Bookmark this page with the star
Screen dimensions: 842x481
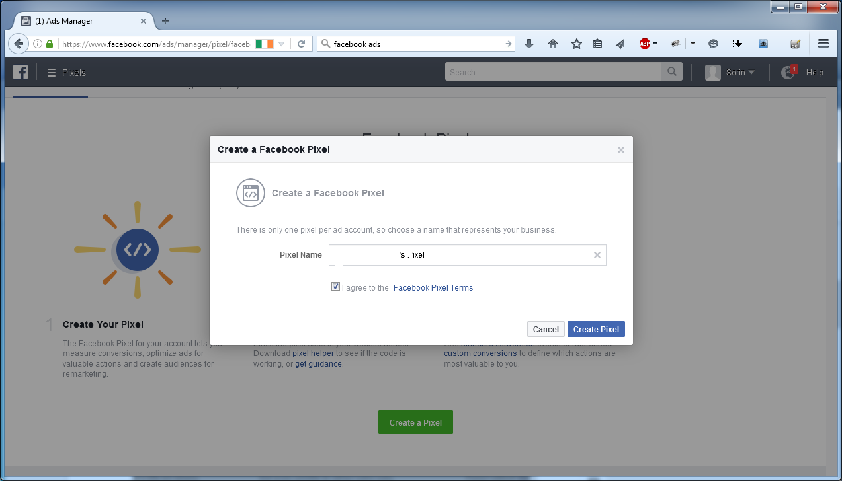(577, 44)
